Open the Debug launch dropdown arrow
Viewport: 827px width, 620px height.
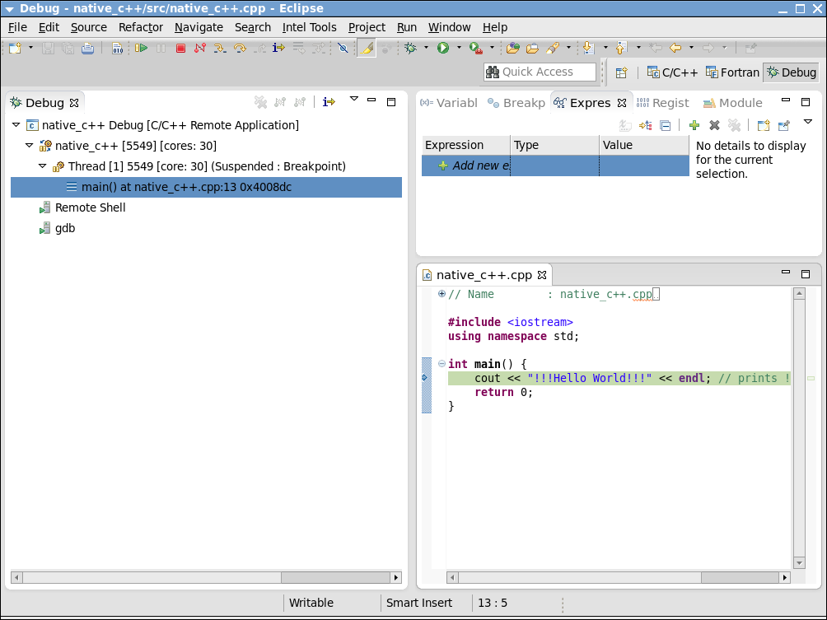tap(426, 48)
